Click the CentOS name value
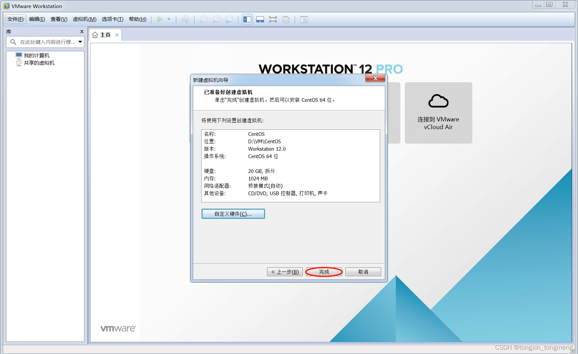This screenshot has width=578, height=354. click(256, 134)
